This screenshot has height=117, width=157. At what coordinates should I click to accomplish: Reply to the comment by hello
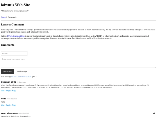[8, 105]
